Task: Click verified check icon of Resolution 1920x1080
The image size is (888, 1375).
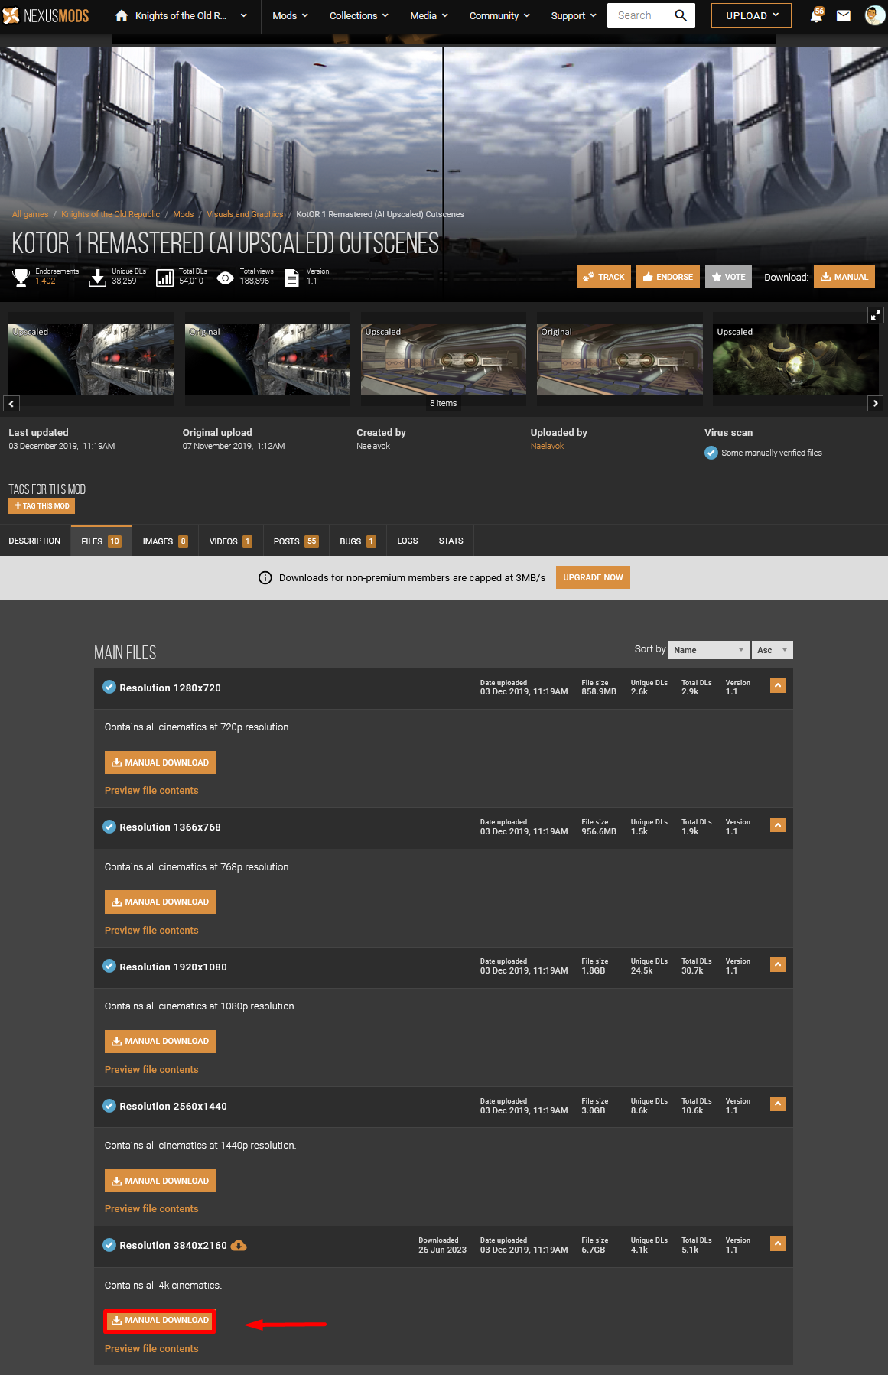Action: [x=109, y=966]
